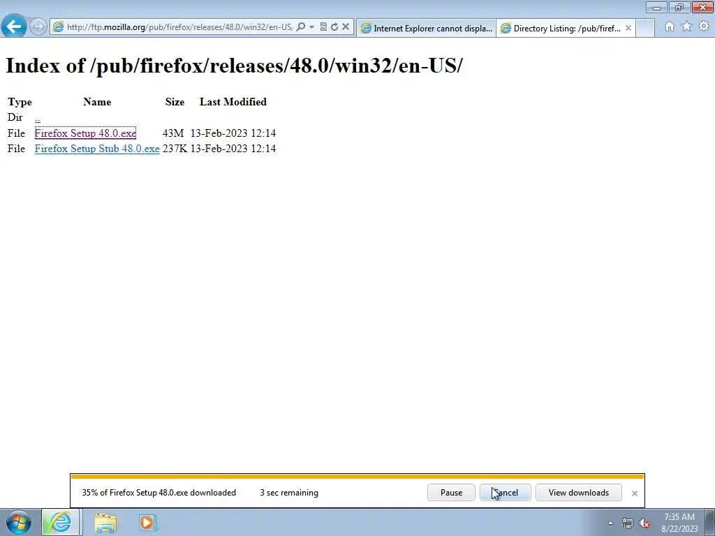Click the '237K' size cell
This screenshot has height=536, width=715.
click(x=175, y=149)
